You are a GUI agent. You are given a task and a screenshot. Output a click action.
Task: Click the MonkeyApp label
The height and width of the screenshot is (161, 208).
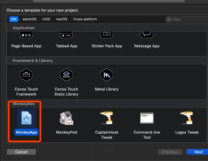26,132
